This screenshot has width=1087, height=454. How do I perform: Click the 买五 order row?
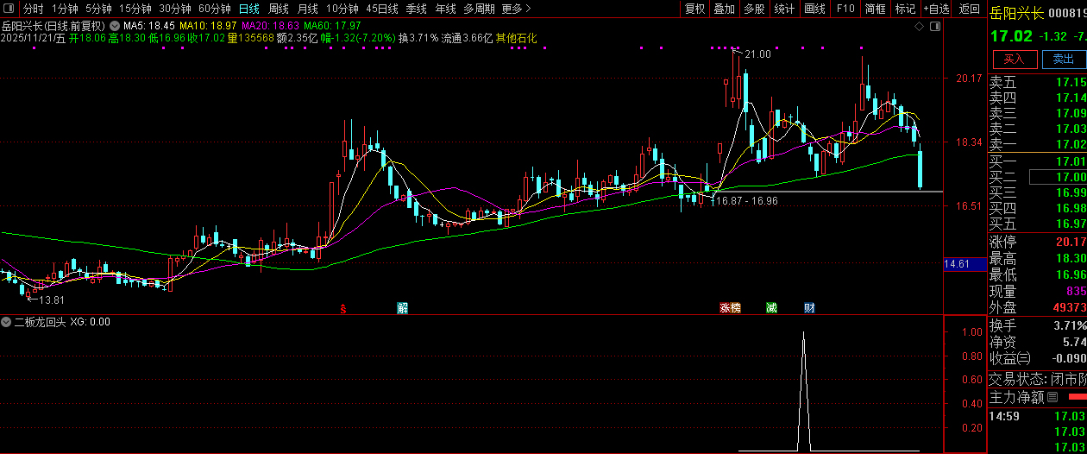(x=1037, y=224)
